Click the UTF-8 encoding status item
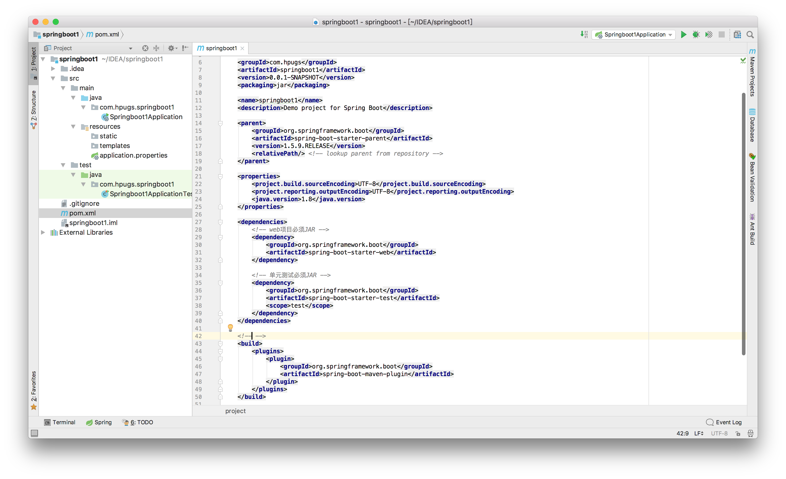Image resolution: width=786 pixels, height=479 pixels. pyautogui.click(x=719, y=433)
